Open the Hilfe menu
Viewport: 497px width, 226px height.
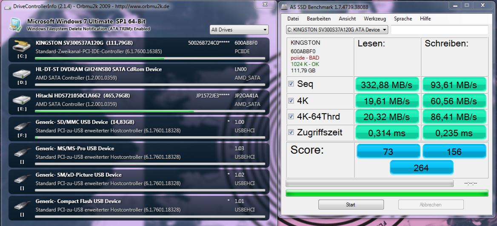click(x=425, y=19)
